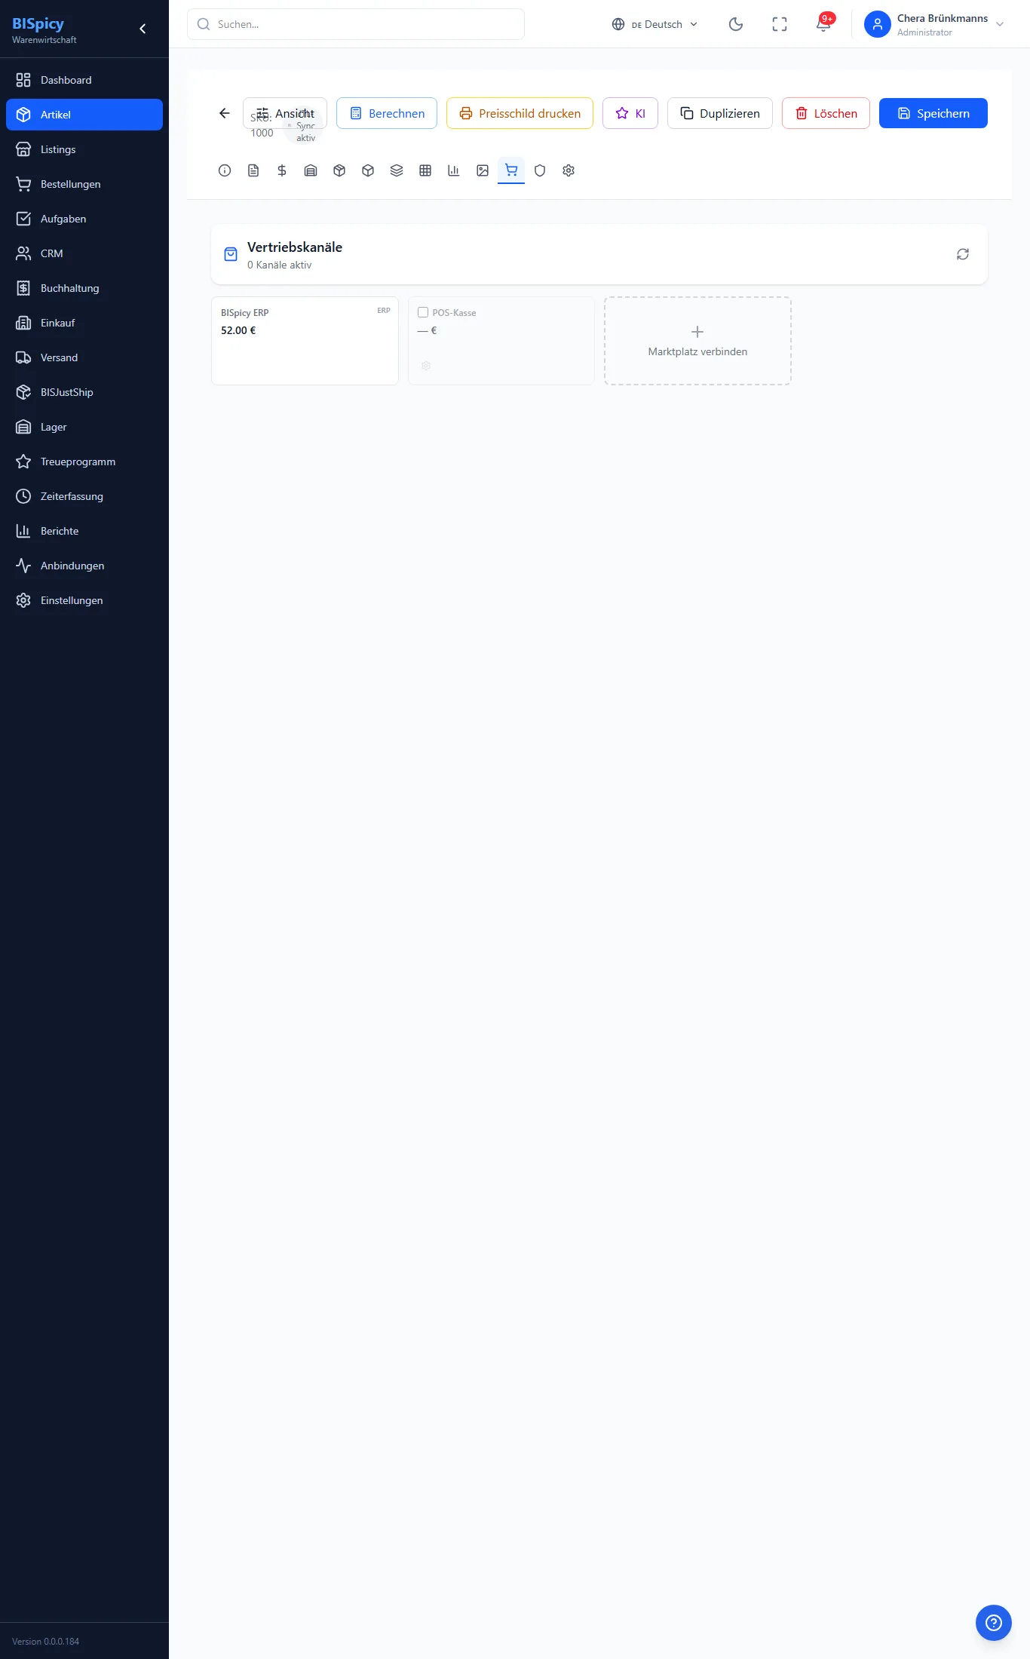
Task: Open Zeiterfassung in the sidebar
Action: click(84, 496)
